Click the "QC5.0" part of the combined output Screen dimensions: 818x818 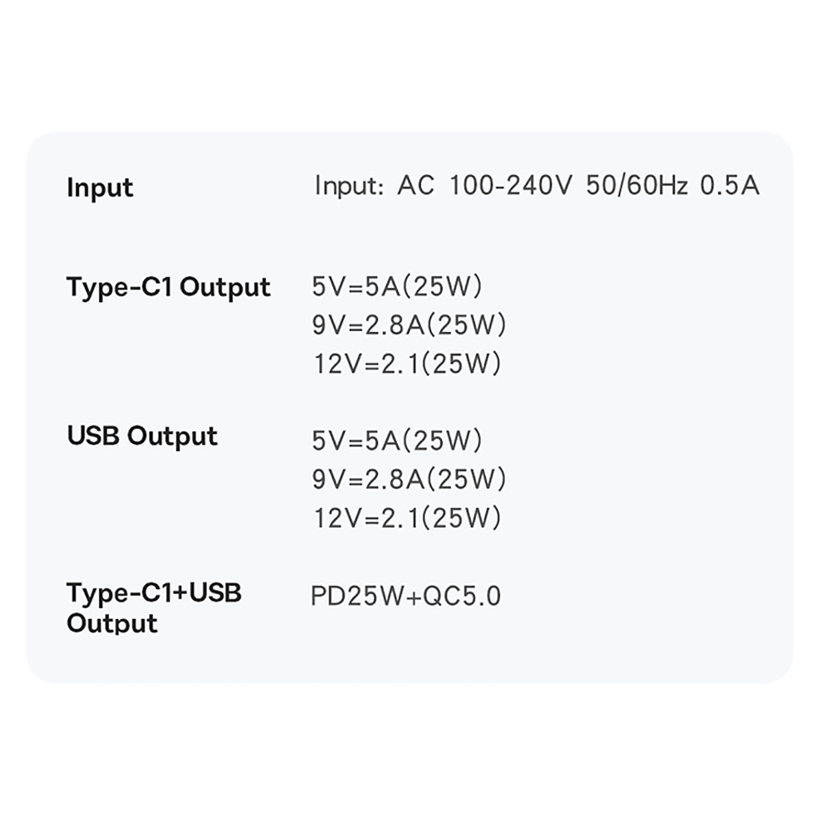462,596
